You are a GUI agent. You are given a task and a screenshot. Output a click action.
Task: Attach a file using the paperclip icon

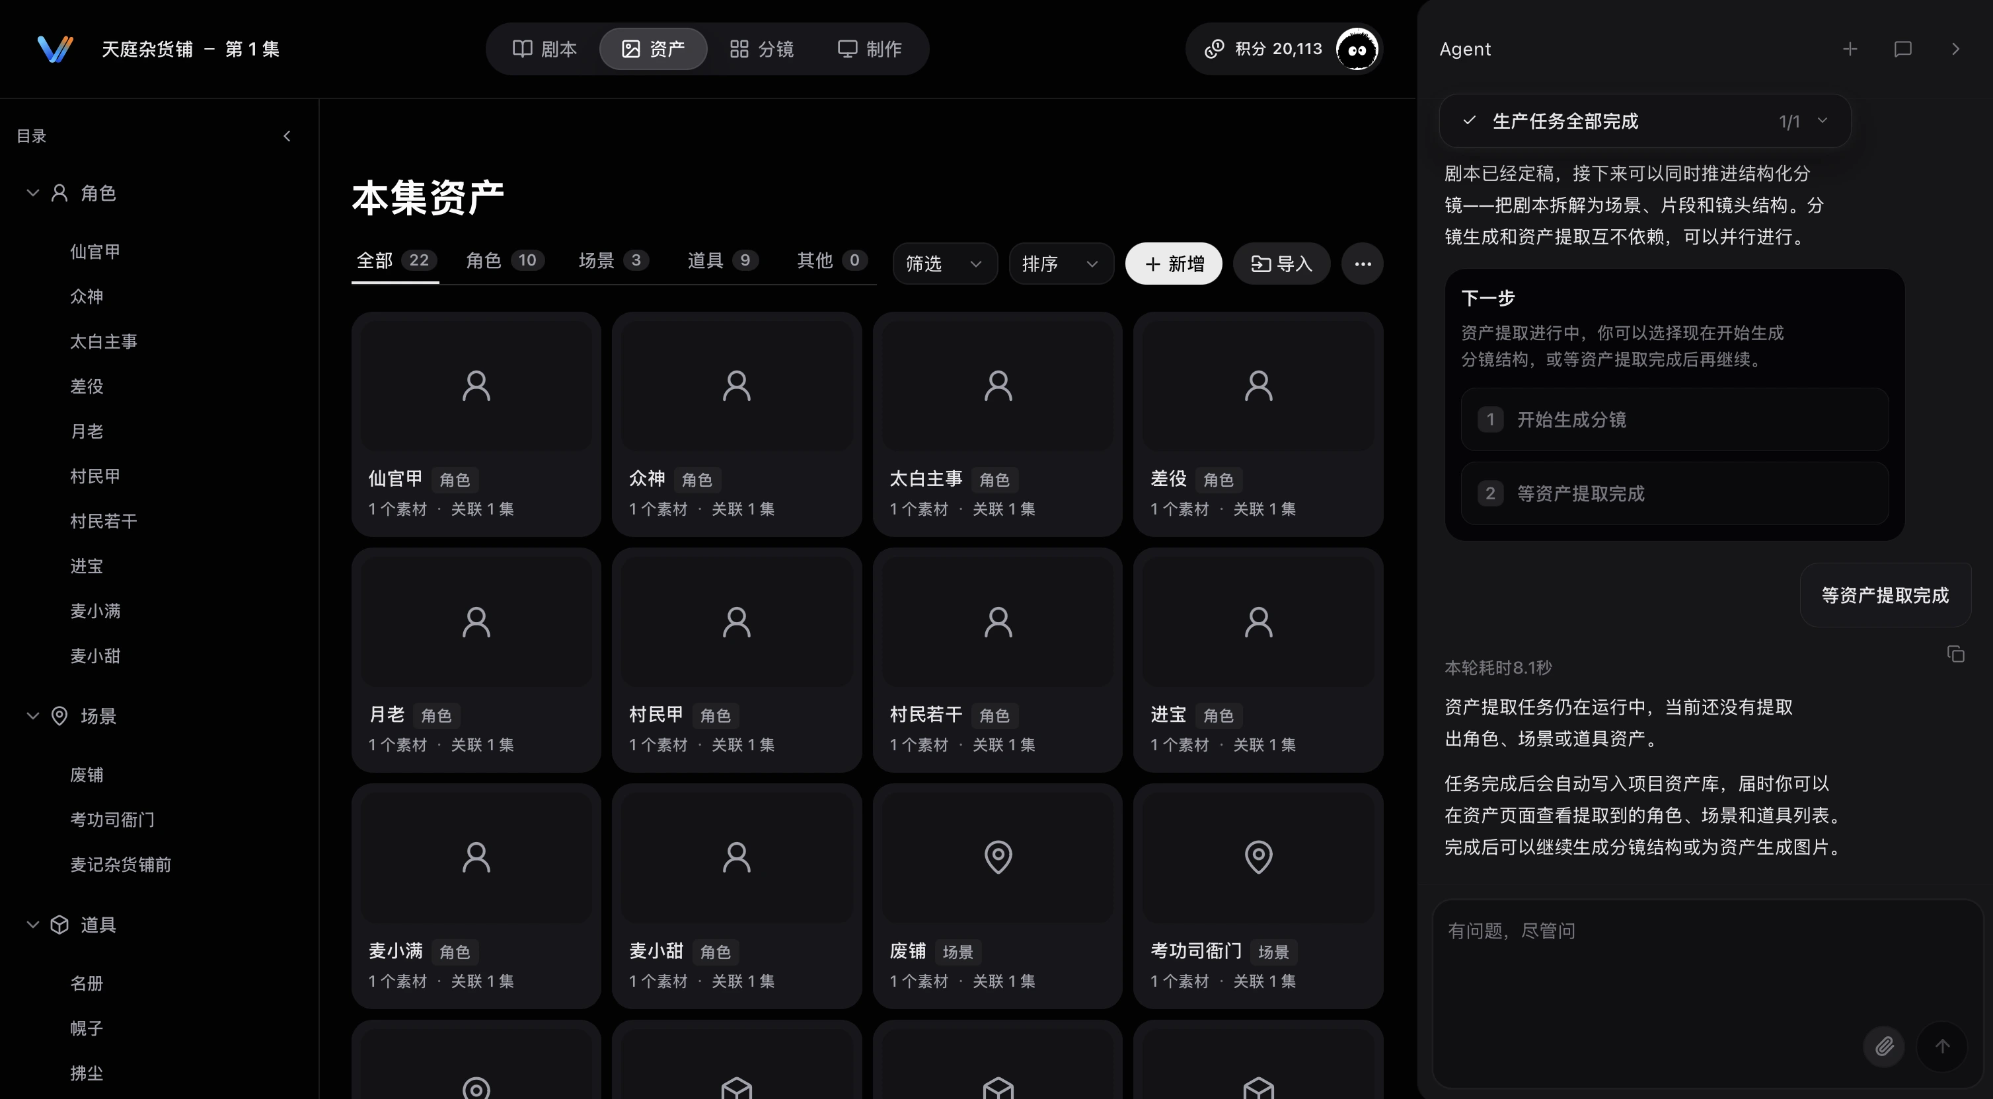click(x=1884, y=1046)
